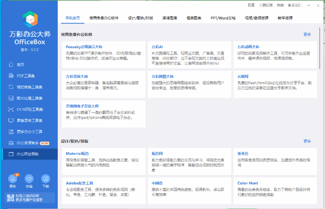Select the 高清图库 tab
This screenshot has height=209, width=325.
click(170, 18)
